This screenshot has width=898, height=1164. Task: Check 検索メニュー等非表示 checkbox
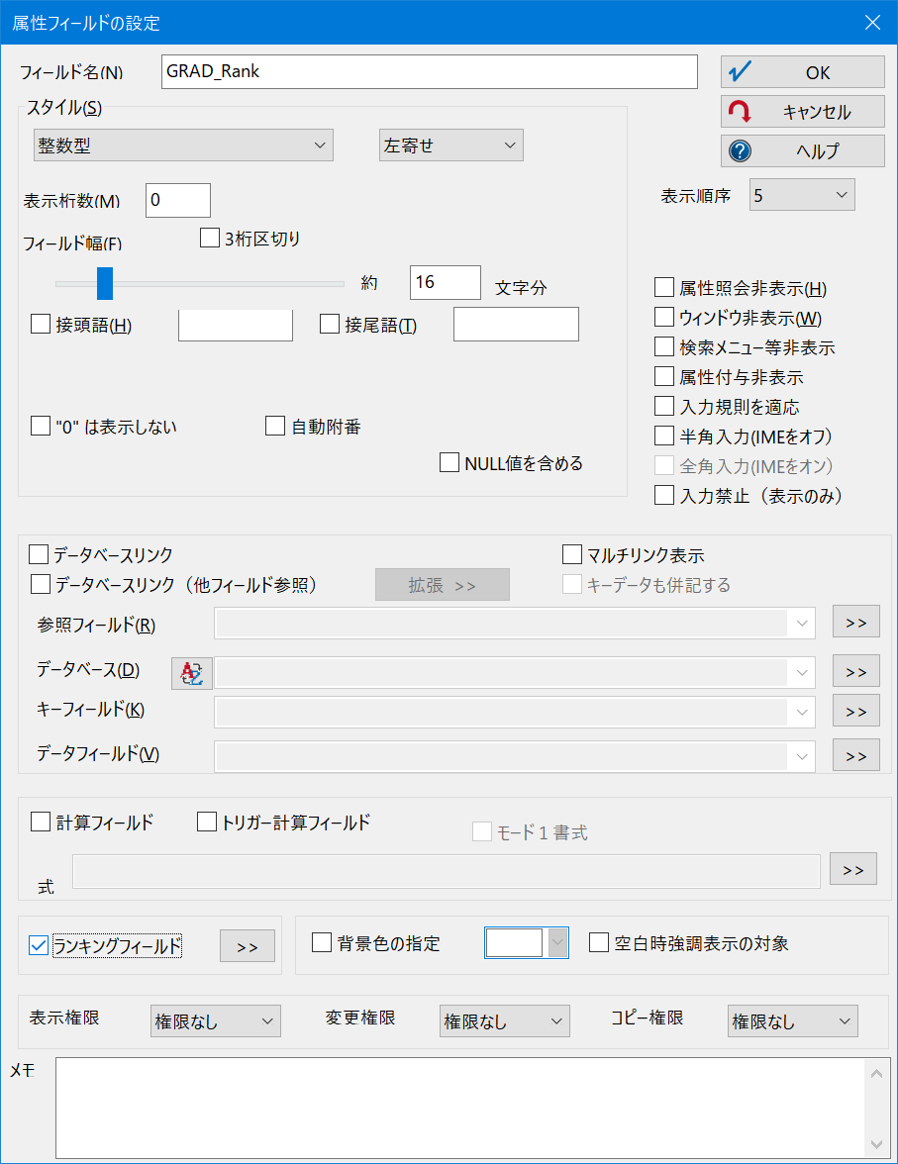tap(664, 346)
